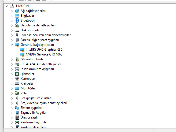Screen dimensions: 176x132
Task: Expand Ses girişleri ve çıkışları chevron
Action: click(x=12, y=98)
